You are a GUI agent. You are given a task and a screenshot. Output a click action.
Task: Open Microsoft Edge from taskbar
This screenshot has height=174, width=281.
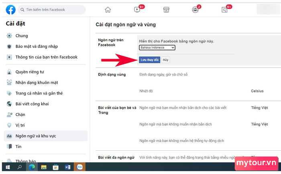pyautogui.click(x=32, y=167)
